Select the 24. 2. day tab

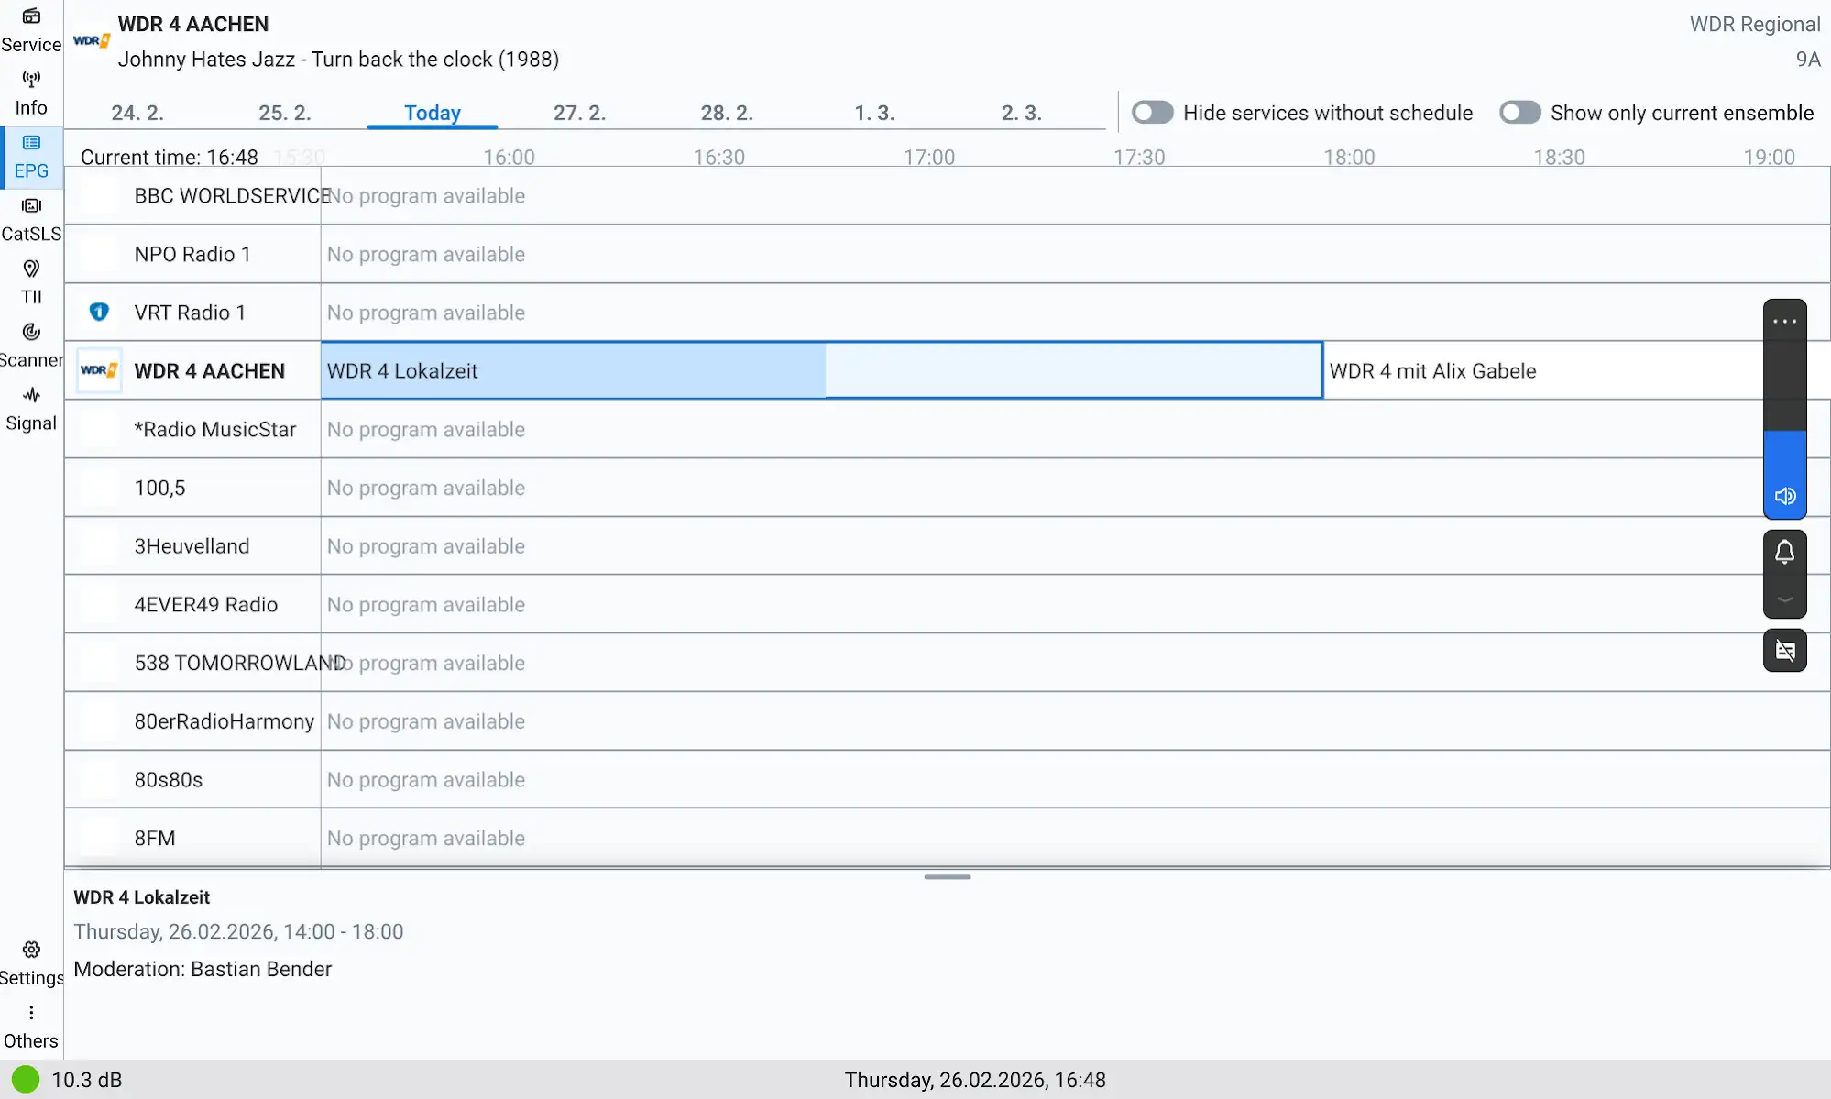[x=137, y=113]
